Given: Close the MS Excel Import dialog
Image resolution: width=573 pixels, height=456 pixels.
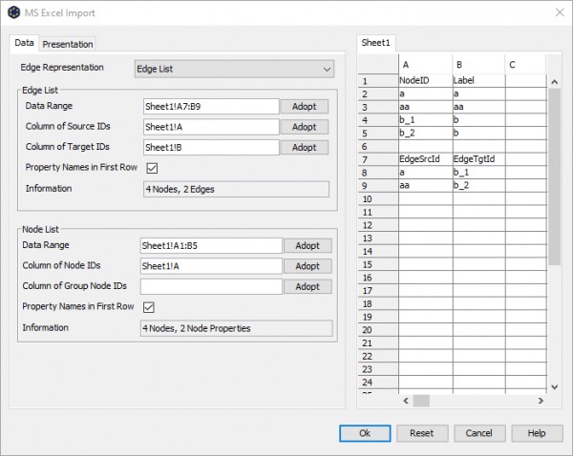Looking at the screenshot, I should 560,12.
